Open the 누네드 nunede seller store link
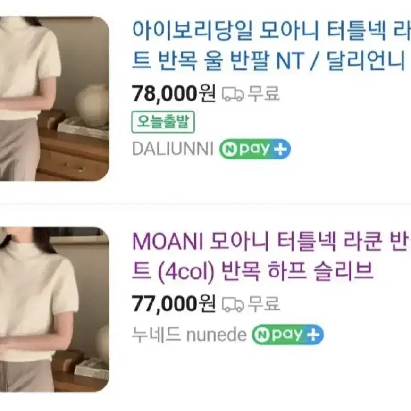The width and height of the screenshot is (411, 411). (189, 335)
